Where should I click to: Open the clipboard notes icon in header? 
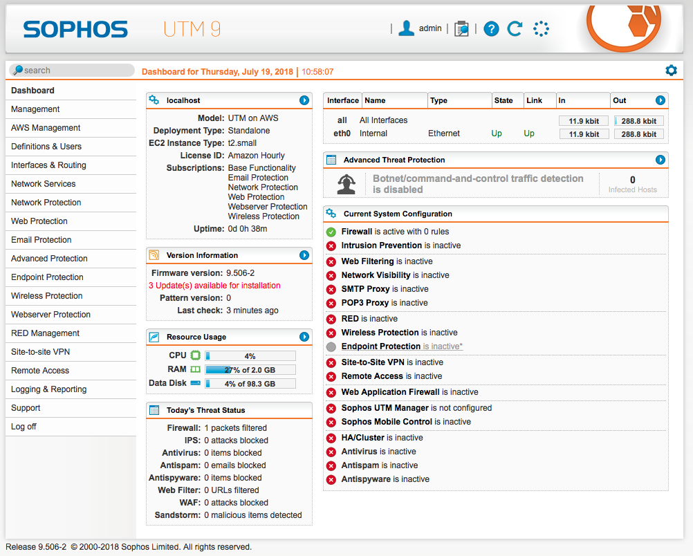(461, 29)
